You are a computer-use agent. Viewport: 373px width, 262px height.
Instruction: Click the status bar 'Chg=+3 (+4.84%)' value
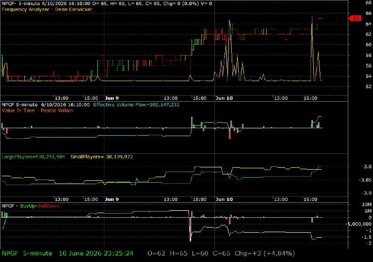265,254
